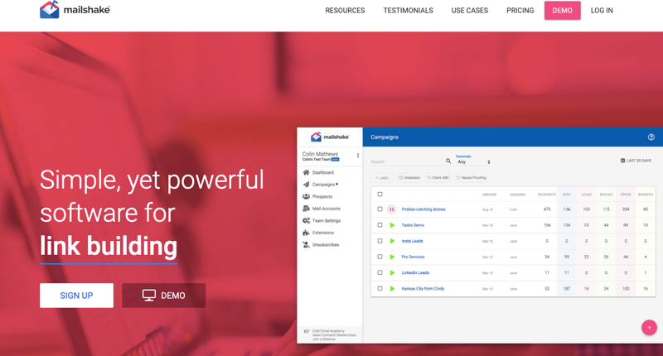Open the Pricing menu item
Image resolution: width=663 pixels, height=356 pixels.
(x=520, y=11)
